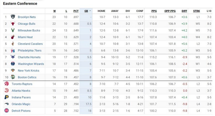Click the Orlando Magic logo icon

click(x=6, y=104)
